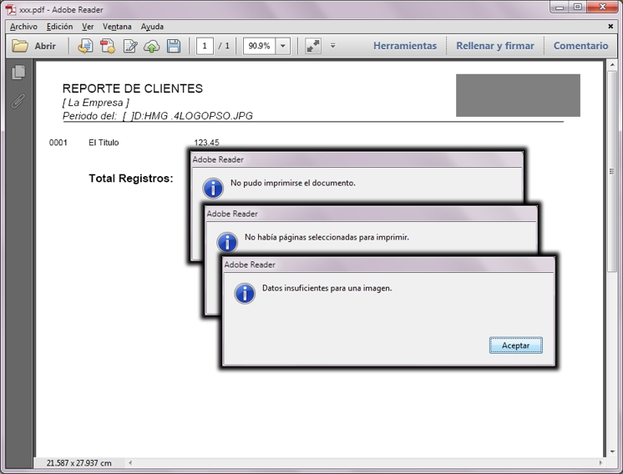
Task: Open the Ventana menu
Action: (117, 27)
